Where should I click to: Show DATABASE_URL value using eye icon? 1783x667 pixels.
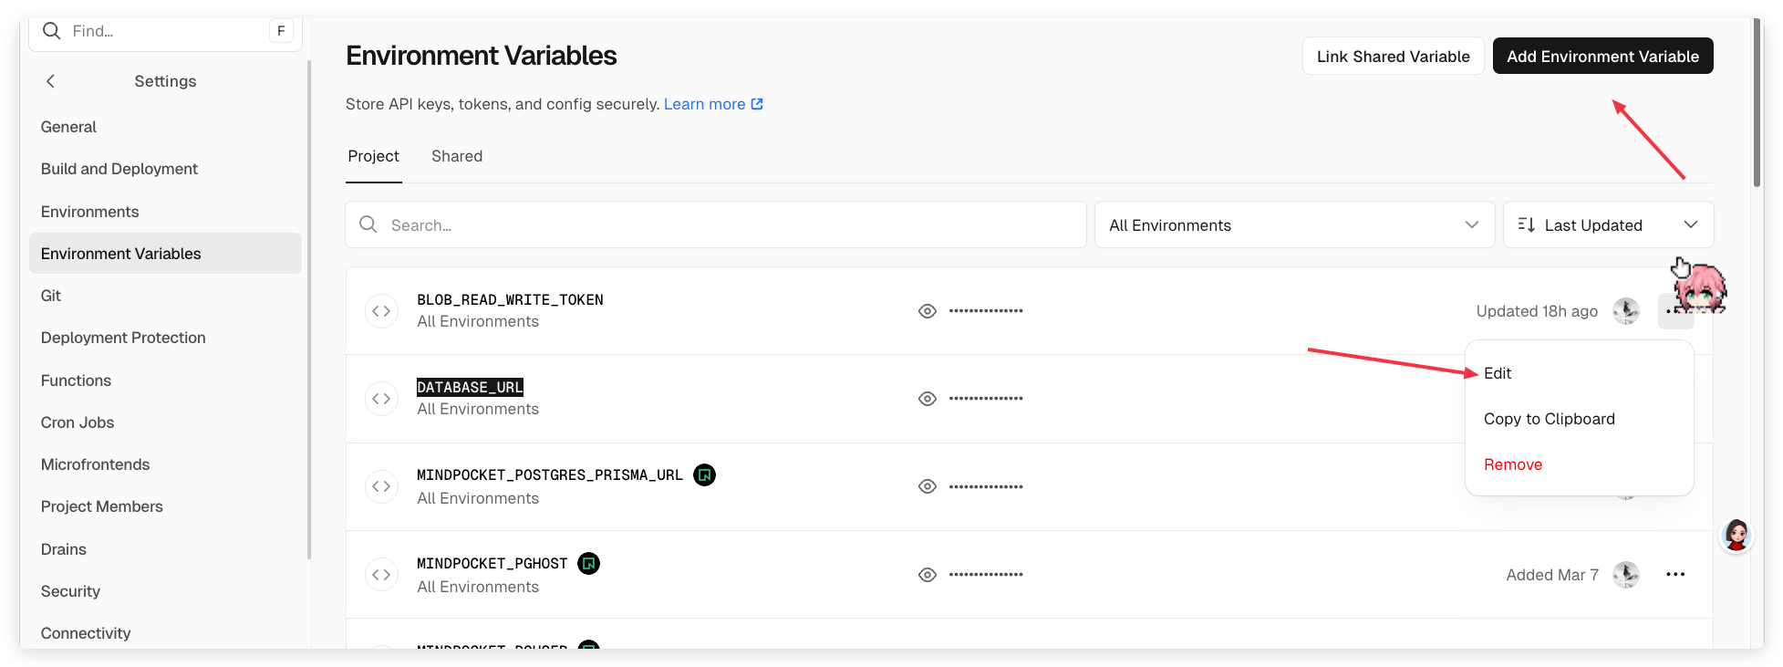[928, 399]
